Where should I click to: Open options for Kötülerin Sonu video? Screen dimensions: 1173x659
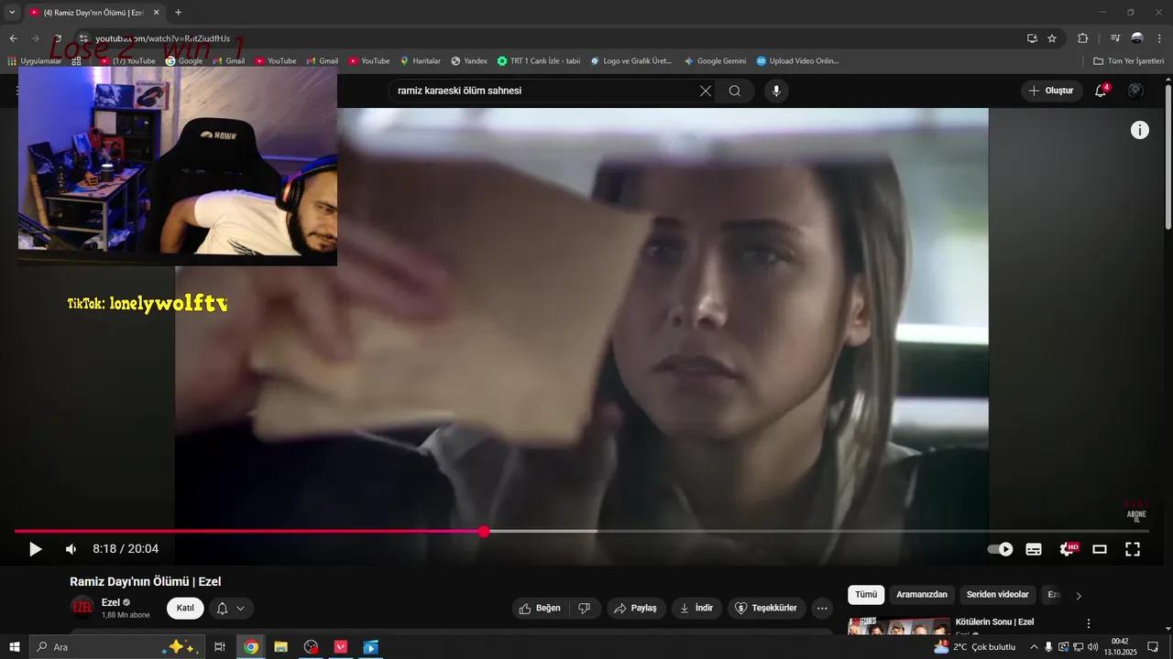tap(1089, 623)
